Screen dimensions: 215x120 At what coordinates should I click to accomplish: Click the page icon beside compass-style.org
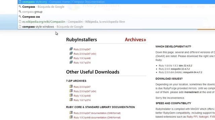[x=20, y=2]
